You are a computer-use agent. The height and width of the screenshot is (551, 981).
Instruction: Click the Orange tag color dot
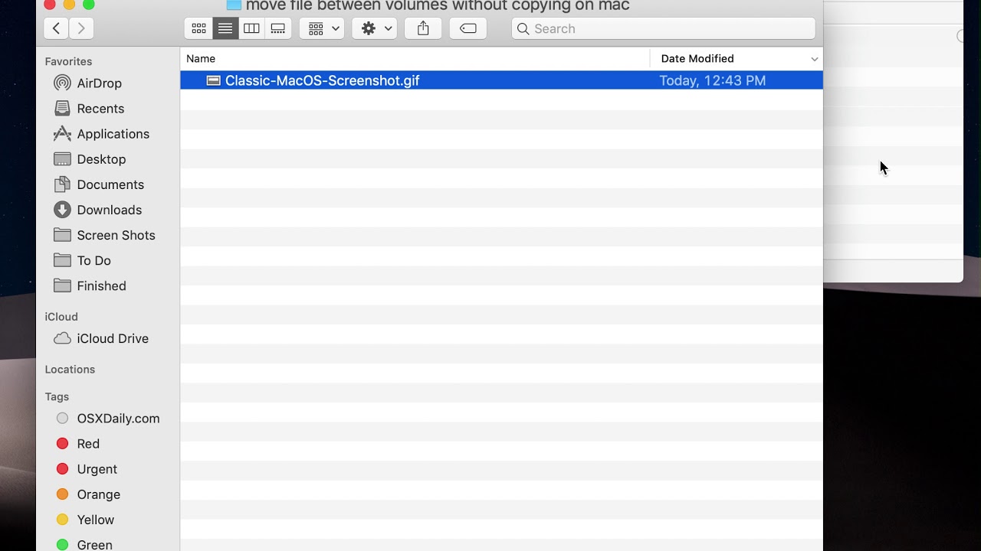[x=63, y=494]
